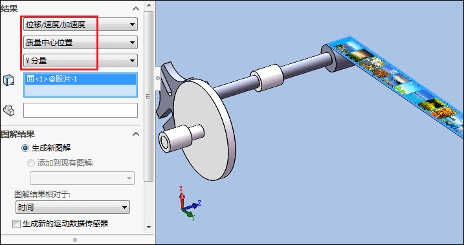This screenshot has width=464, height=245.
Task: Select 面<1>@胶片-1 entry in selection list
Action: point(80,80)
